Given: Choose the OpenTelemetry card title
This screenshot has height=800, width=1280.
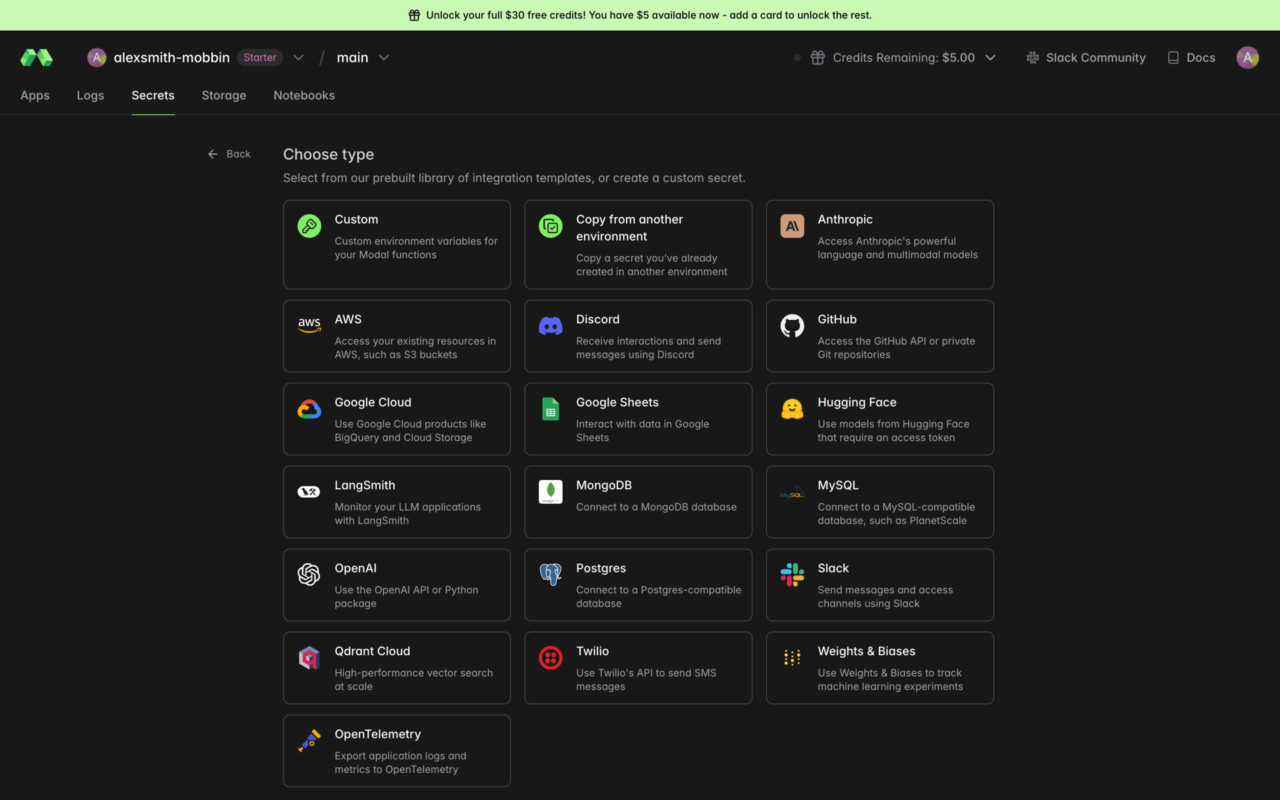Looking at the screenshot, I should tap(377, 735).
